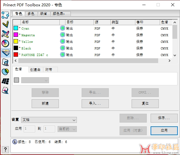Click the 套印 column header
The width and height of the screenshot is (180, 155).
tap(147, 22)
